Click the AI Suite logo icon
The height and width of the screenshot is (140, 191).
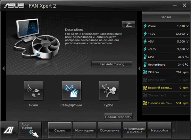(9, 130)
